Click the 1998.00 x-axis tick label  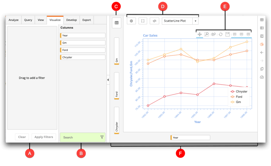pos(244,115)
